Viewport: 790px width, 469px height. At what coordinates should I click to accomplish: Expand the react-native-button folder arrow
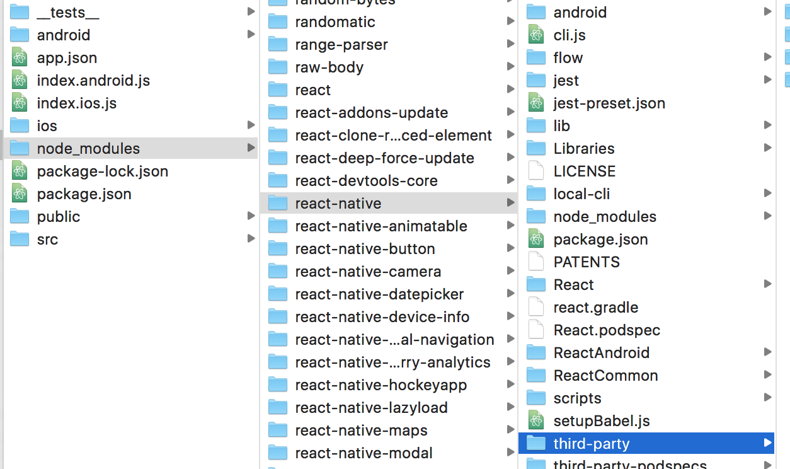510,248
